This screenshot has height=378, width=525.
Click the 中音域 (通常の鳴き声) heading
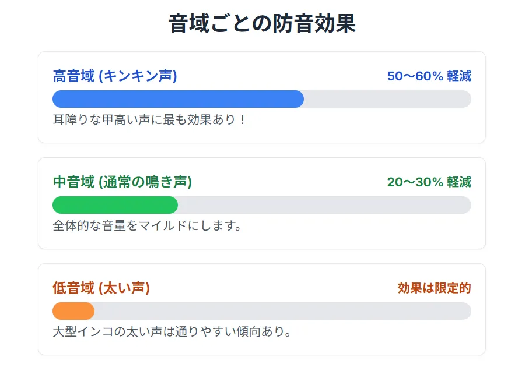point(123,182)
